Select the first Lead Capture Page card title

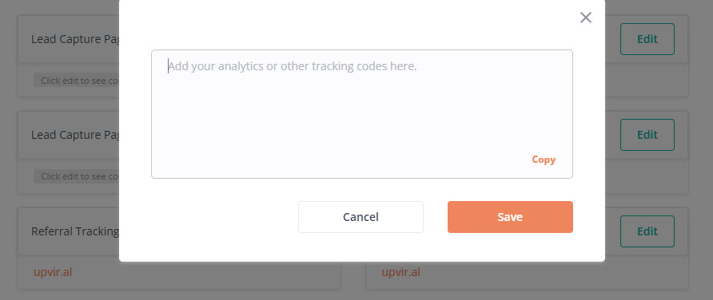pos(75,39)
